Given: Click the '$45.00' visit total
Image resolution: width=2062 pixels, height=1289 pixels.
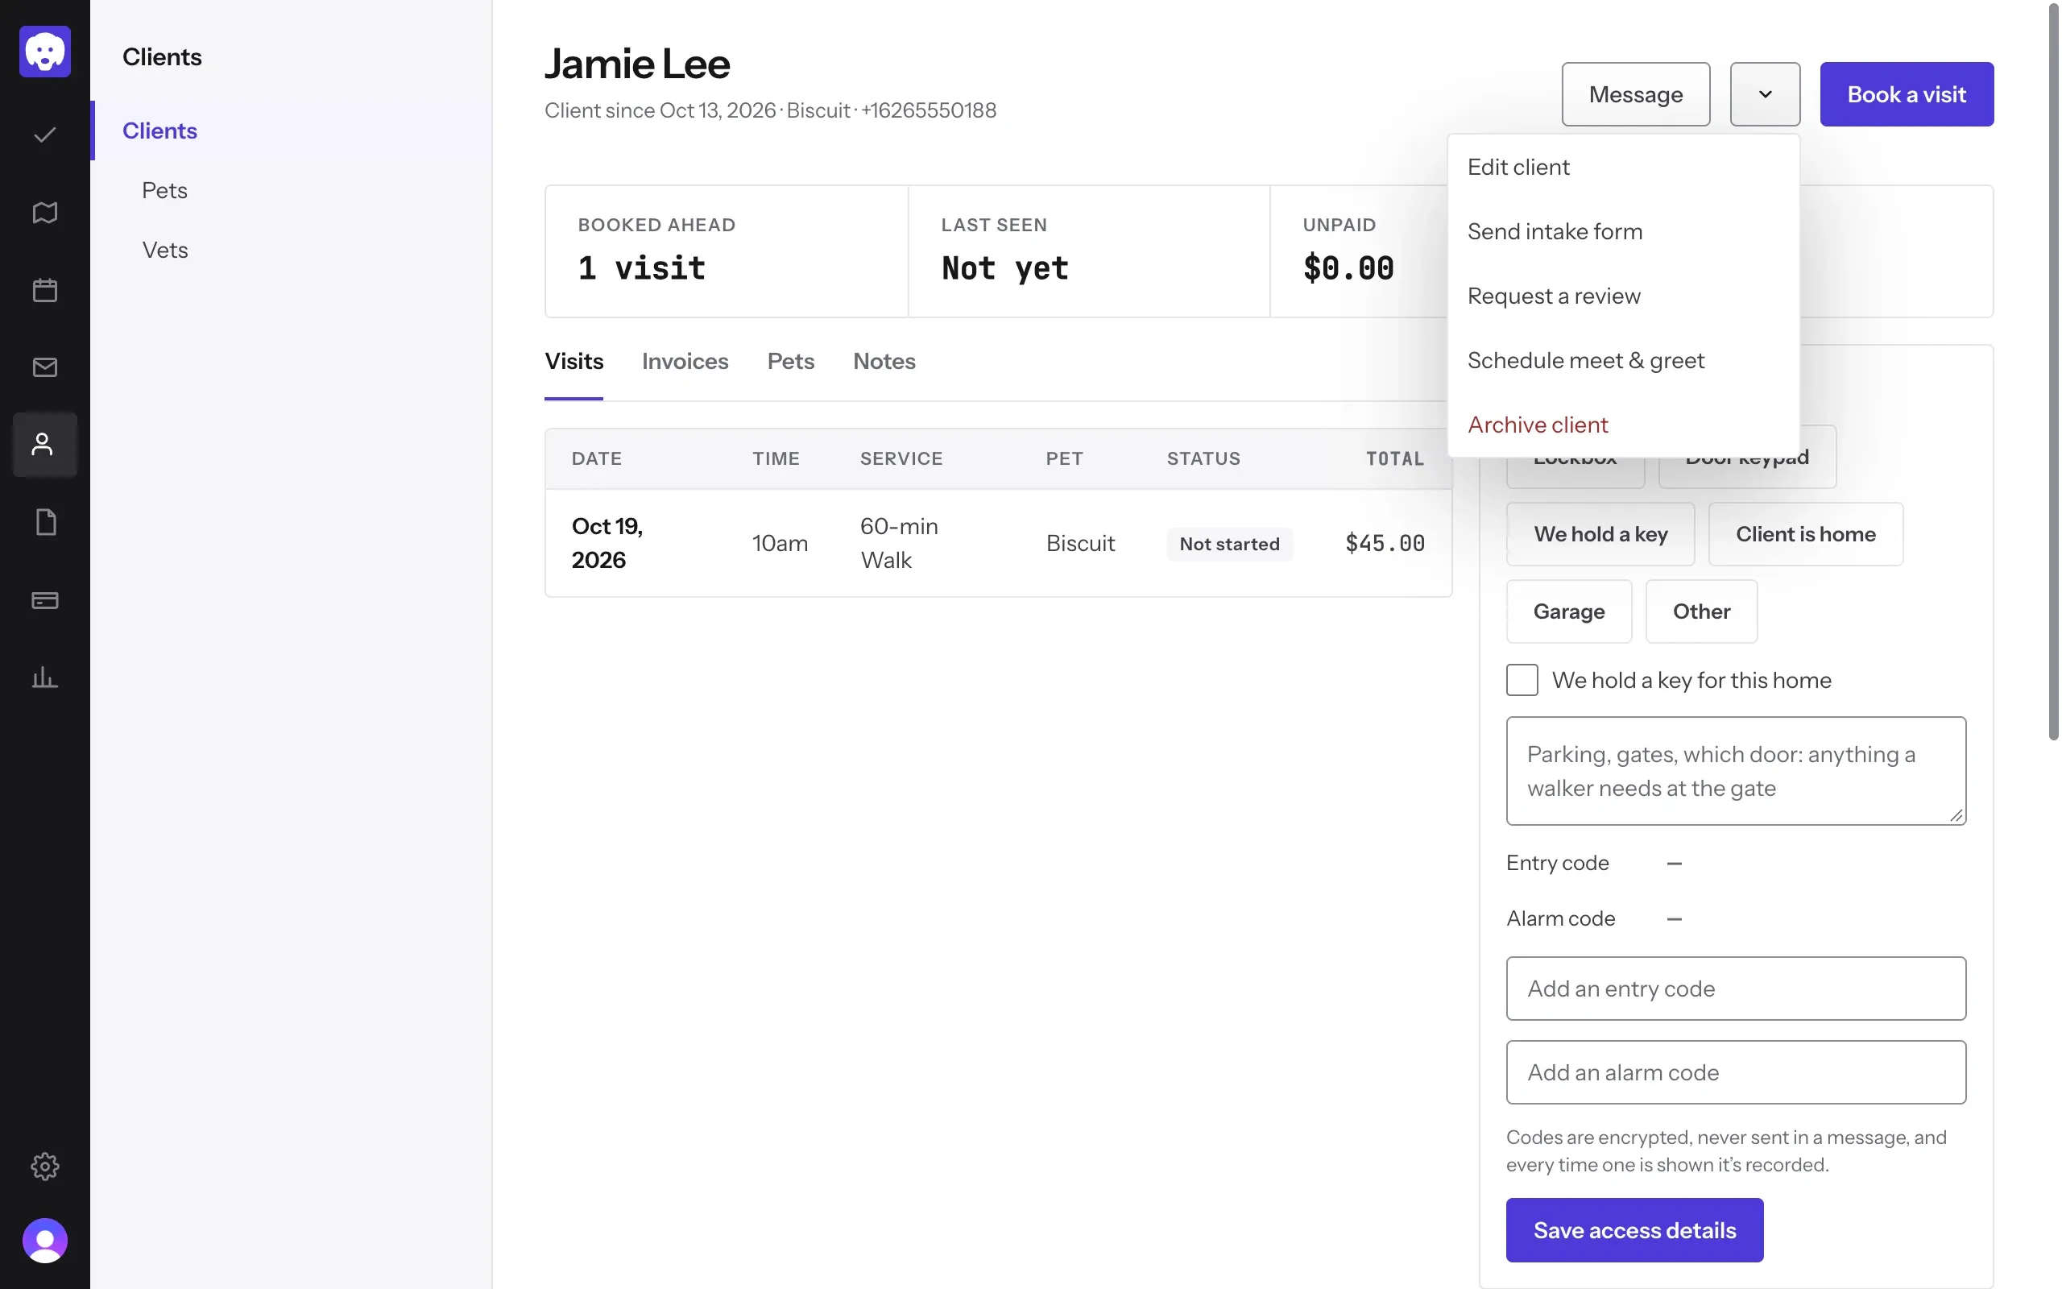Looking at the screenshot, I should (1385, 543).
